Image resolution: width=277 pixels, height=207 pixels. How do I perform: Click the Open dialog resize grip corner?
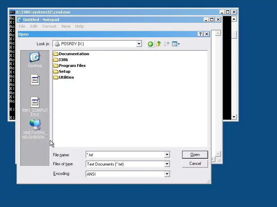(209, 181)
